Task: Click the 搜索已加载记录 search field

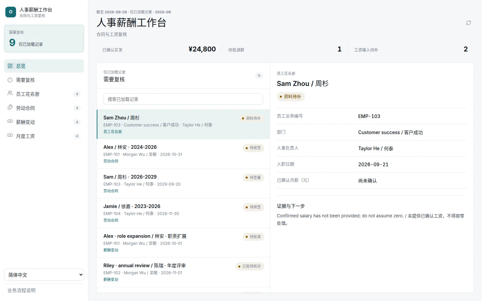Action: [x=183, y=99]
